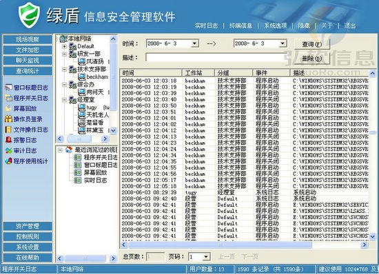Open the 报警日志 alarm log item

(21, 140)
